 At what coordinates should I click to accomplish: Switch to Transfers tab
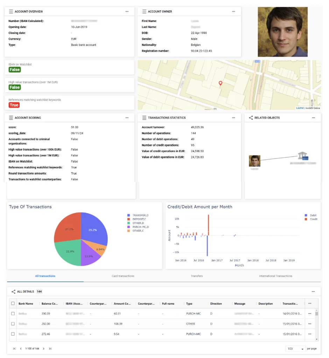coord(197,276)
